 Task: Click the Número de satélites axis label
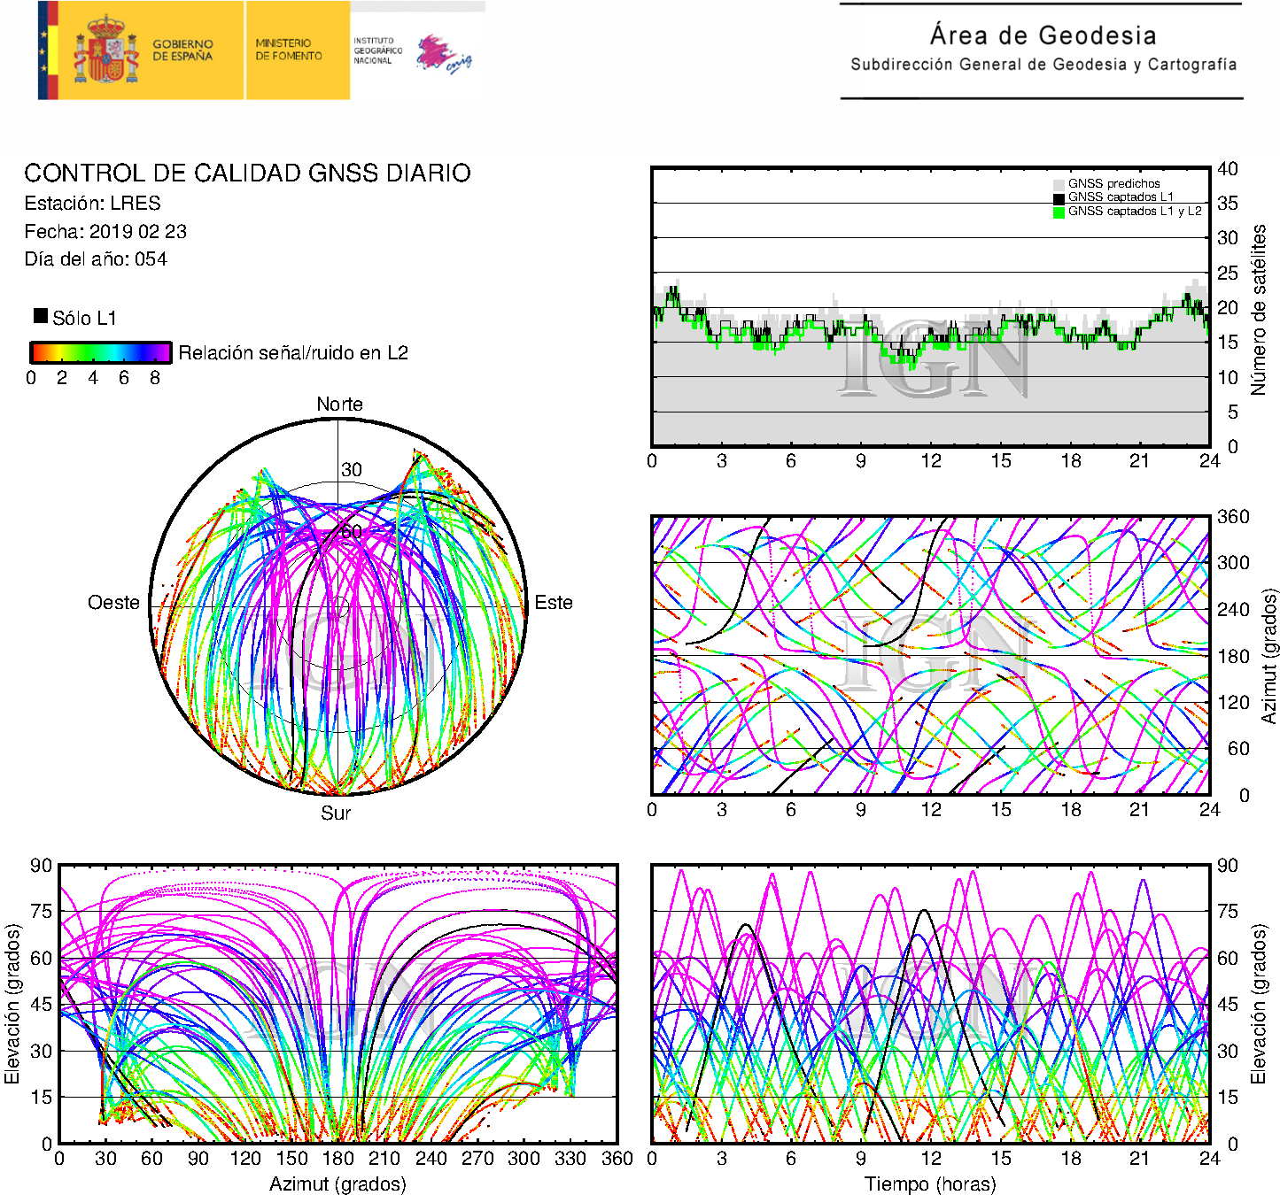(1258, 309)
